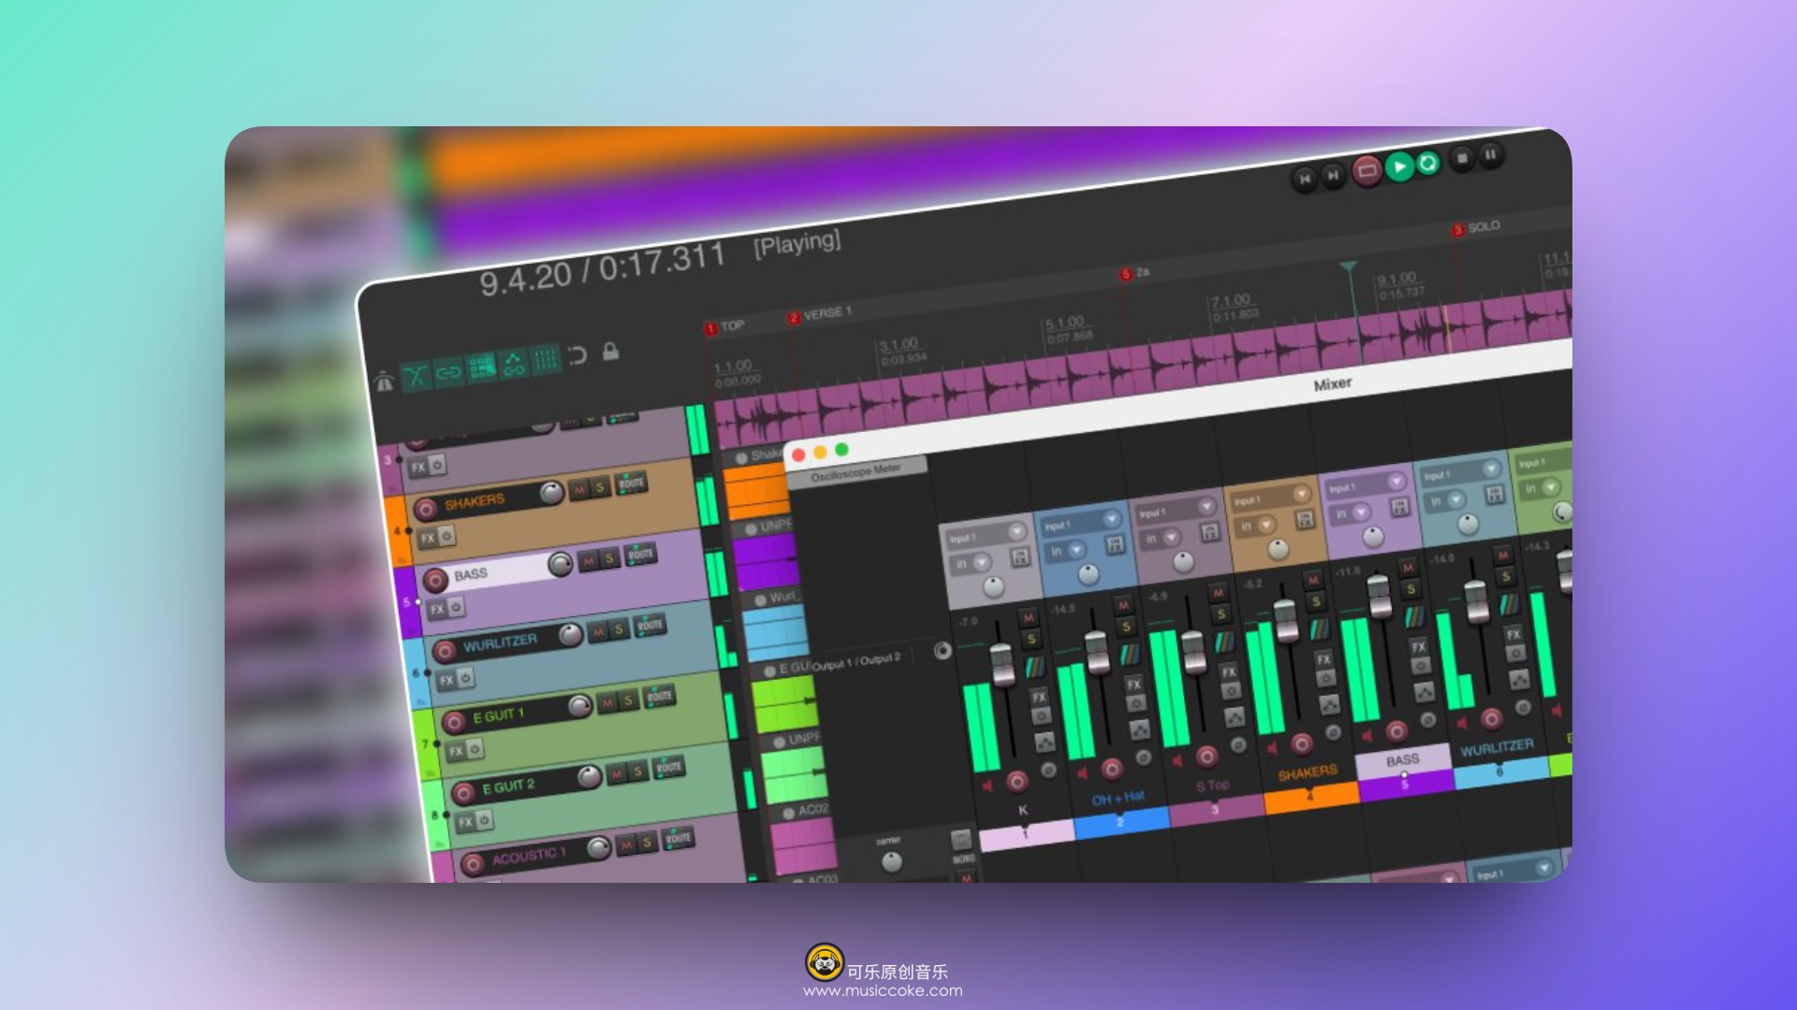Solo the BASS track in the track panel
The height and width of the screenshot is (1010, 1797).
[x=610, y=559]
